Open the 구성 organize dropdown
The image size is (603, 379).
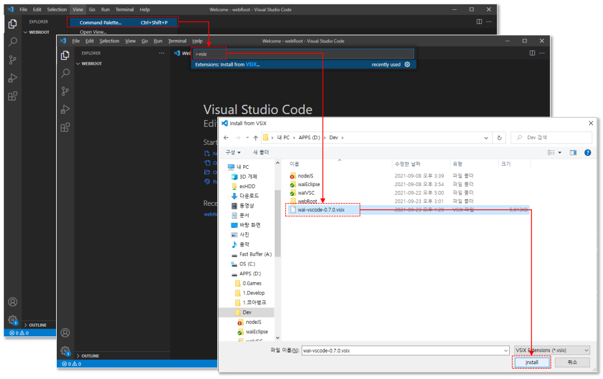[233, 152]
